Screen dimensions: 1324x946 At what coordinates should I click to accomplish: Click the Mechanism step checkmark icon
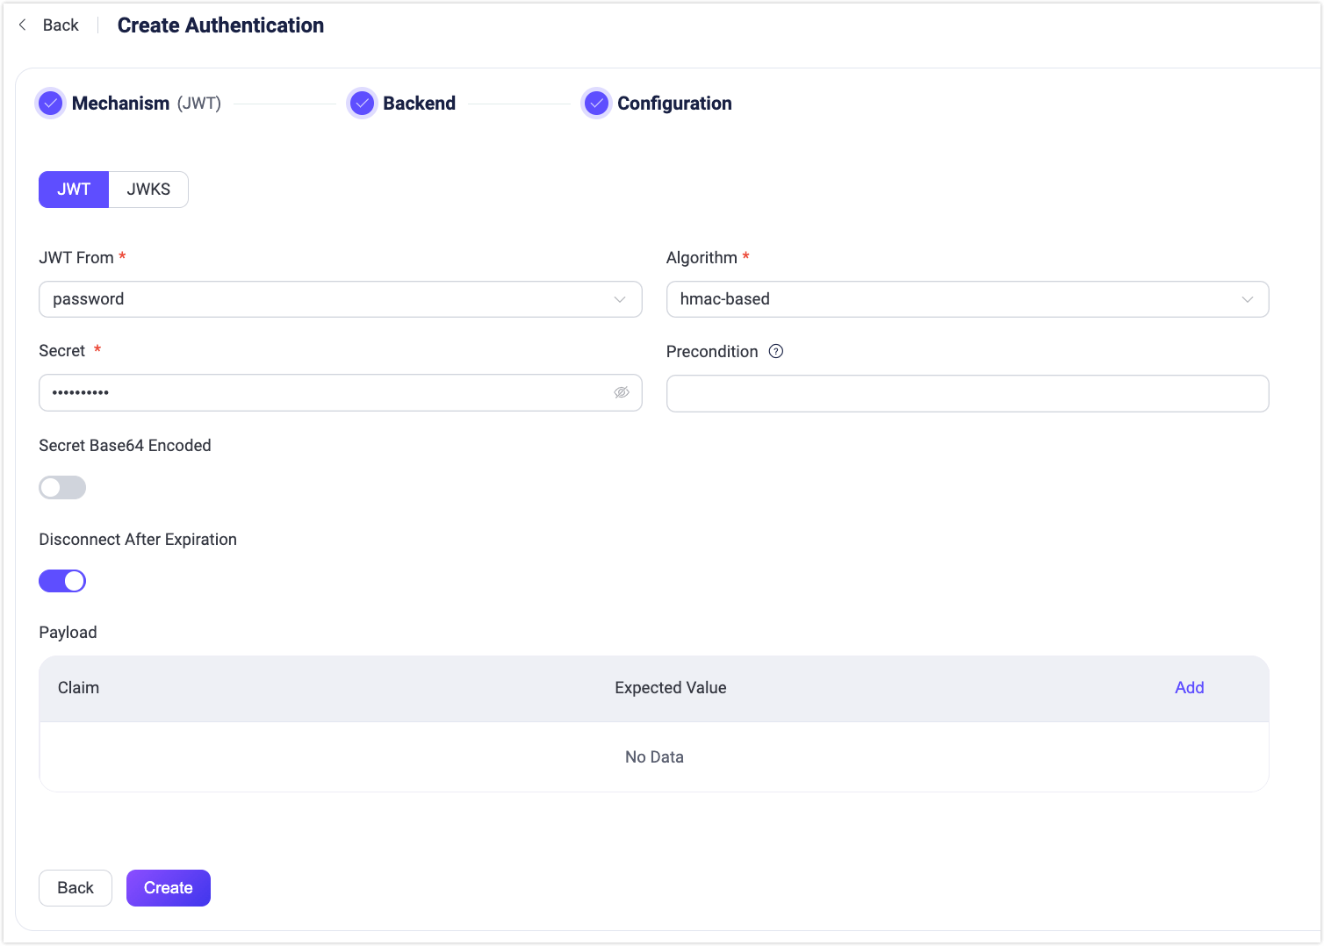coord(51,104)
